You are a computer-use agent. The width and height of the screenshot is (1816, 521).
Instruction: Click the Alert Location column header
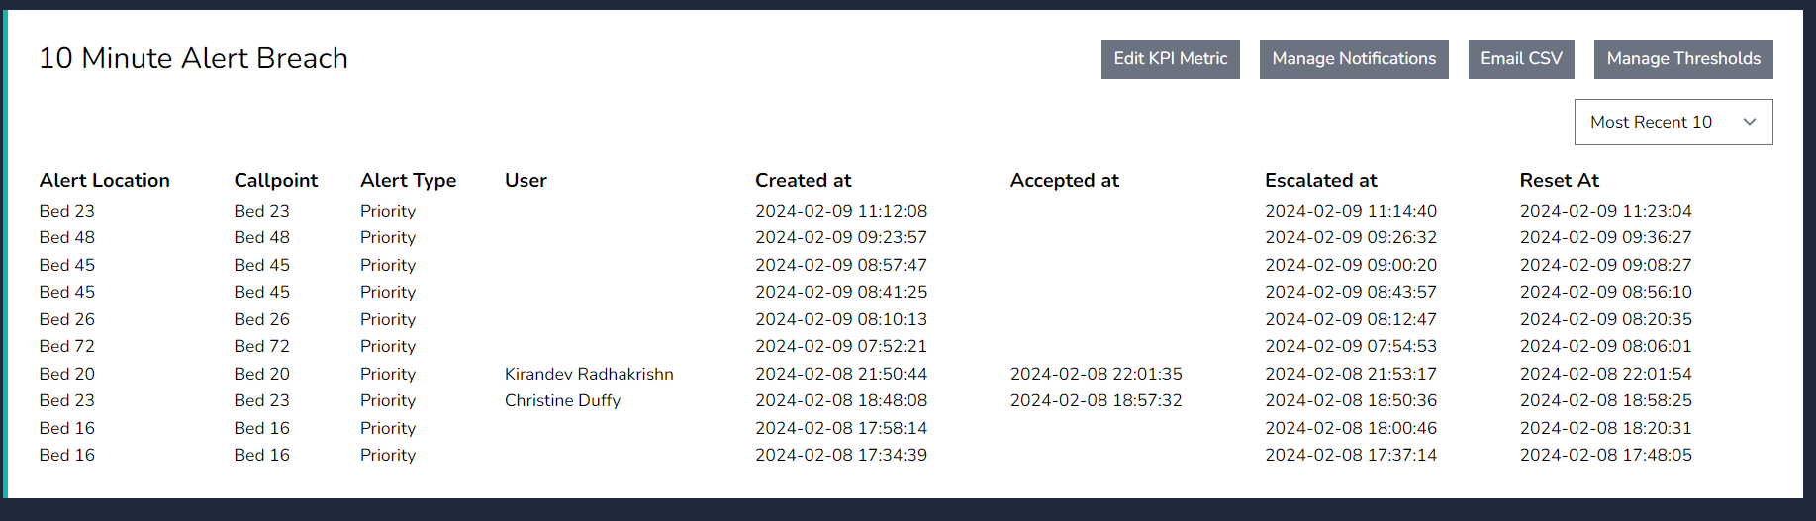tap(104, 180)
